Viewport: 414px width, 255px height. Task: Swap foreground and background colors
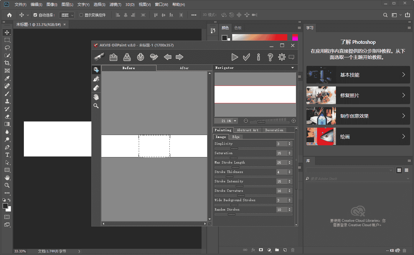[x=9, y=200]
